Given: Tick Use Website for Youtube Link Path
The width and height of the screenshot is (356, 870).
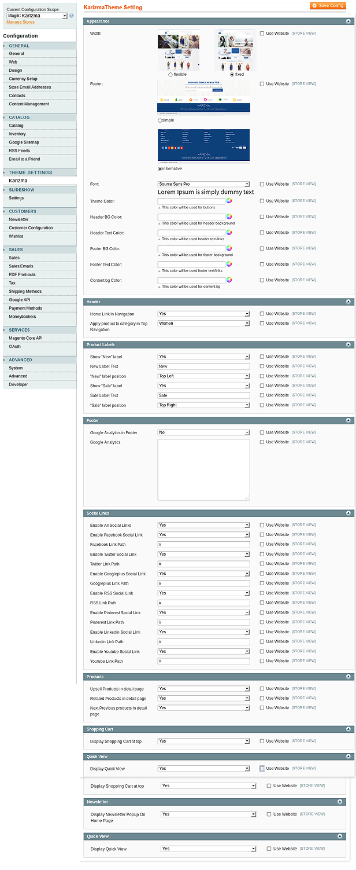Looking at the screenshot, I should (x=262, y=661).
